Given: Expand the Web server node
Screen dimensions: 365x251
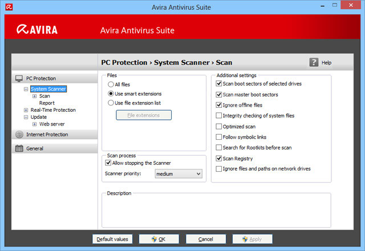Looking at the screenshot, I should pos(34,124).
